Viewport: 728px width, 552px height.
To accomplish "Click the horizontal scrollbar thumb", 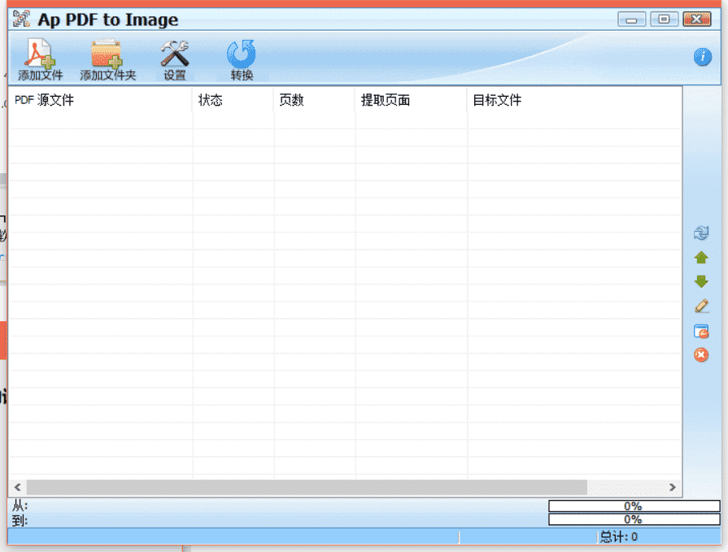I will tap(307, 487).
